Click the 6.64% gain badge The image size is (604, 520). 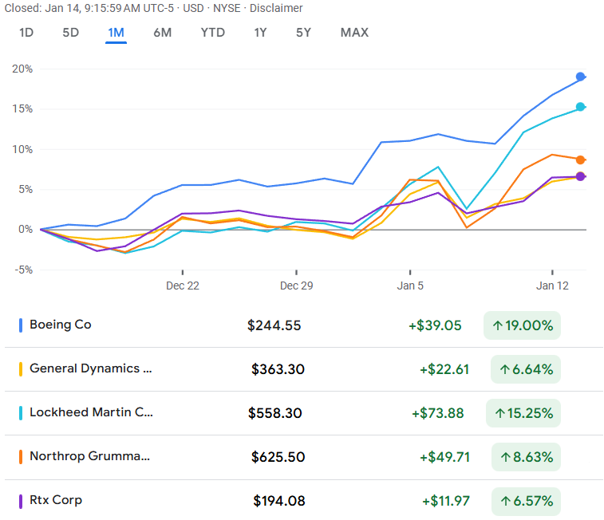coord(526,369)
